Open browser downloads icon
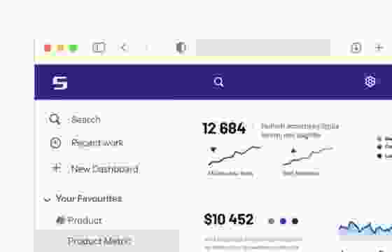The width and height of the screenshot is (392, 252). pos(356,48)
